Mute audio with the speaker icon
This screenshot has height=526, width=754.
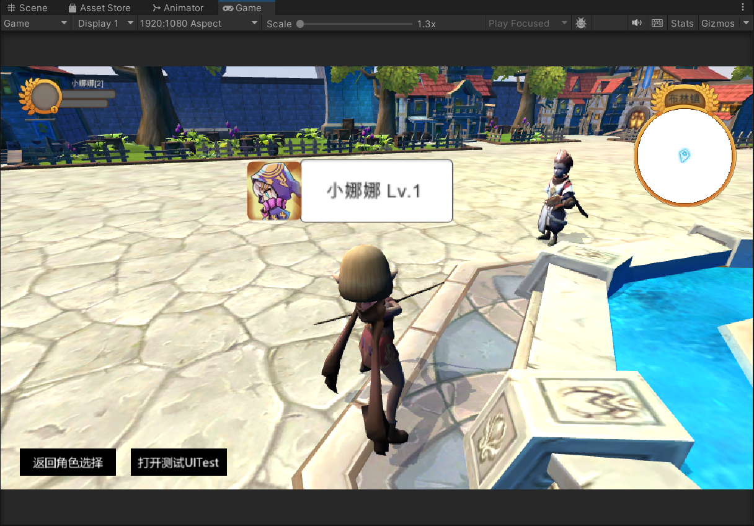pyautogui.click(x=636, y=24)
